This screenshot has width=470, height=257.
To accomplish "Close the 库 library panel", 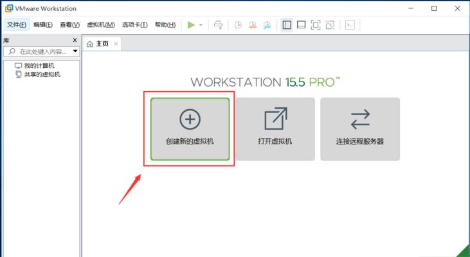I will (x=75, y=40).
